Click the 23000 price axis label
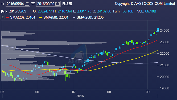177x100 pixels. [164, 42]
